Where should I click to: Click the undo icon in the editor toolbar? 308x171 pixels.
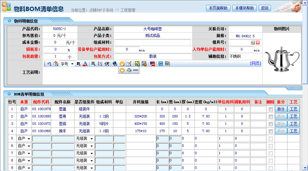[49, 64]
